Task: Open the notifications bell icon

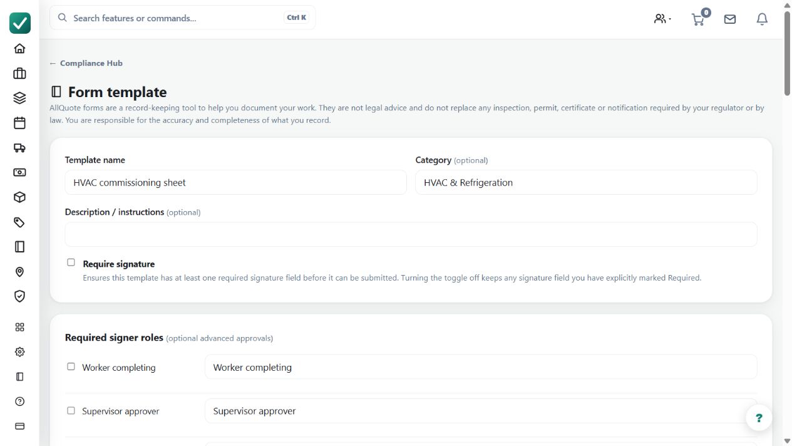Action: [x=762, y=19]
